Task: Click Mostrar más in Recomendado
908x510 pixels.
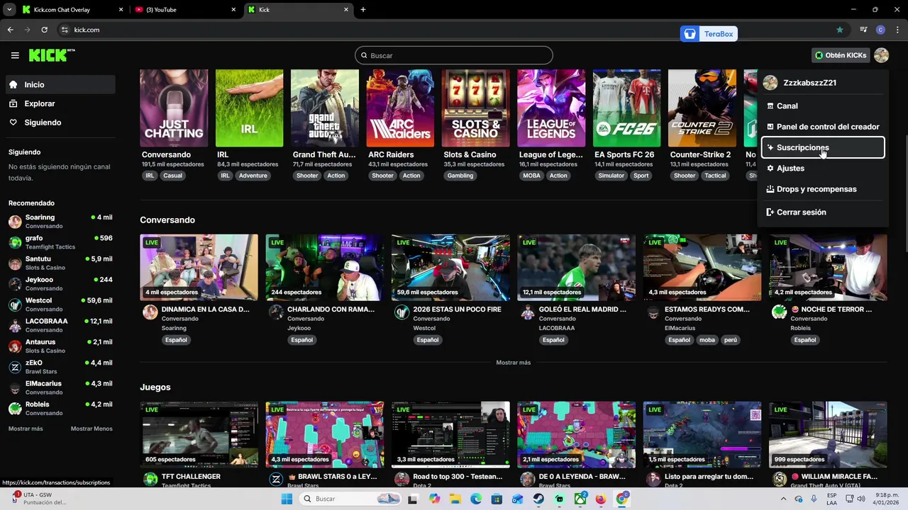Action: (x=26, y=429)
